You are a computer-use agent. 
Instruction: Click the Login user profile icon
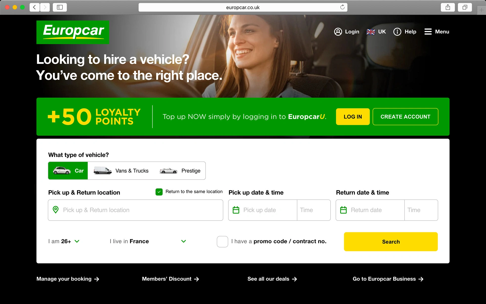(338, 32)
